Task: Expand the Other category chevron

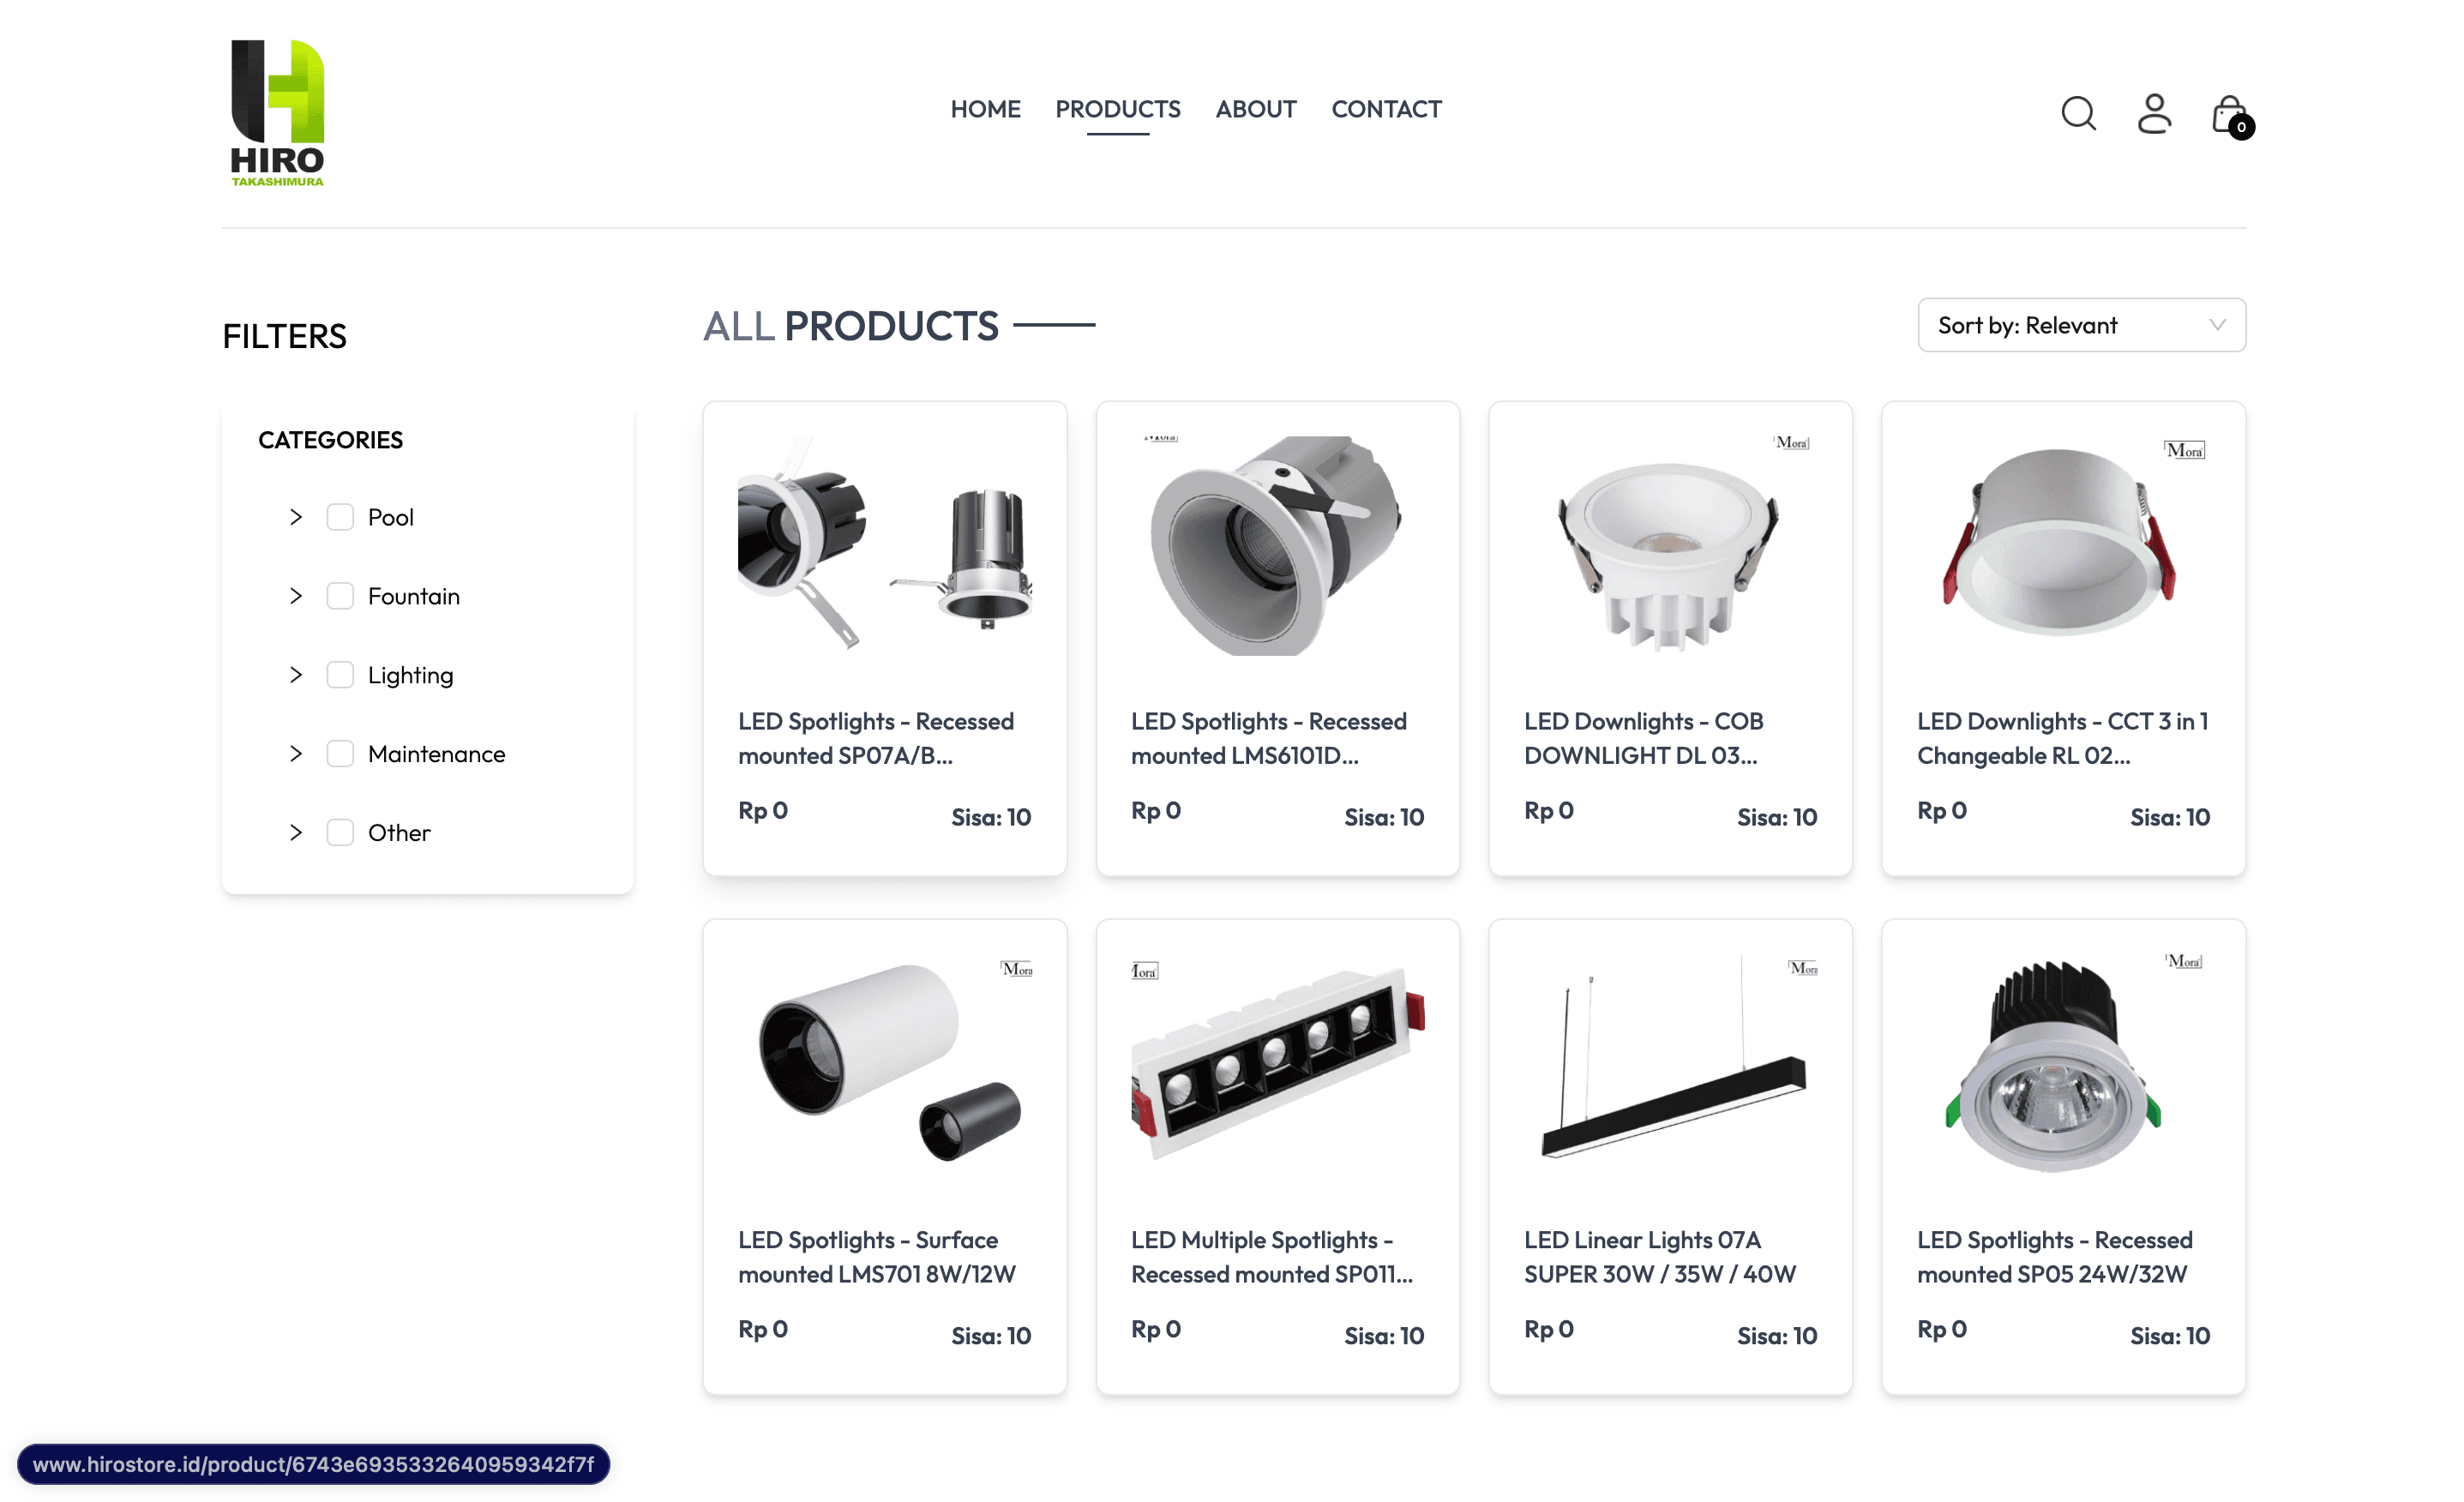Action: click(296, 833)
